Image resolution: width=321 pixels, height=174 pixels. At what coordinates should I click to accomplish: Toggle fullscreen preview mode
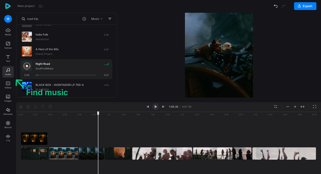(x=315, y=107)
